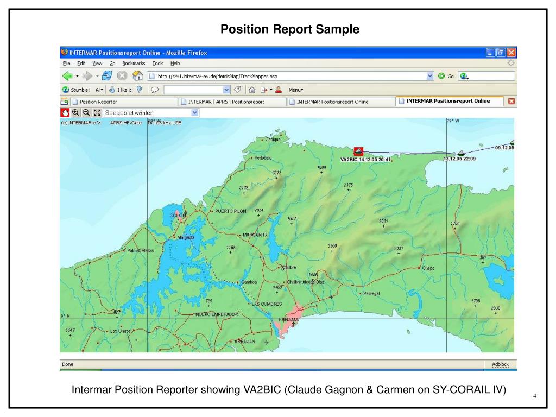Viewport: 556px width, 417px height.
Task: Click the page icon in the address bar
Action: (x=152, y=76)
